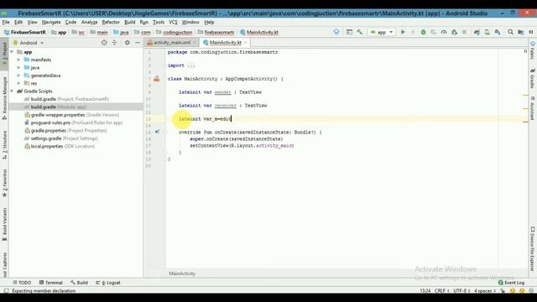Click the lock read-only toggle in status bar
This screenshot has width=537, height=302.
(503, 291)
